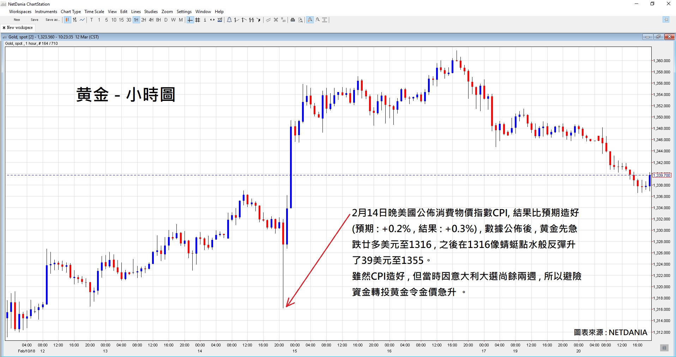This screenshot has width=676, height=357.
Task: Click the info 'i' toolbar icon
Action: tap(205, 20)
